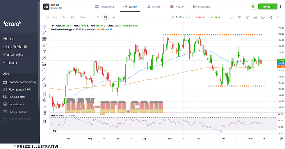Switch to the Notizie tab
This screenshot has width=285, height=149.
pos(177,7)
